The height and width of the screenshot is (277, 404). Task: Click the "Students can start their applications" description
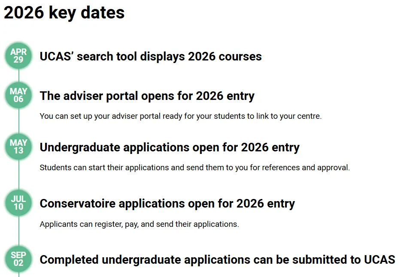coord(194,168)
